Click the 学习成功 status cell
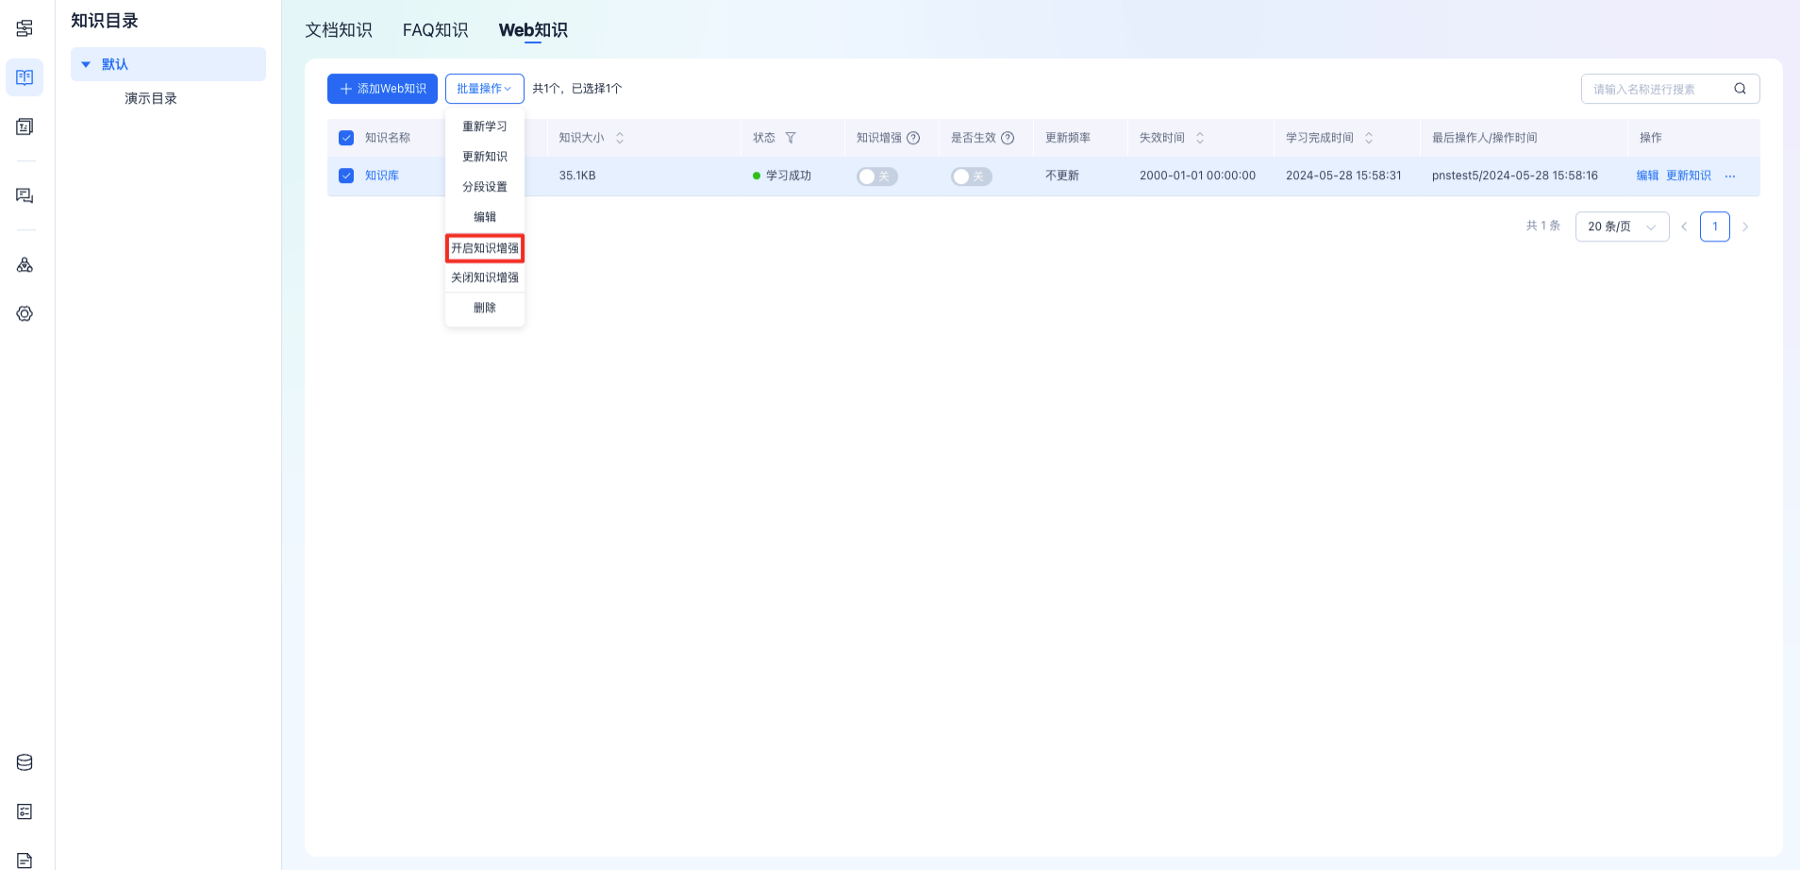1800x870 pixels. coord(782,176)
